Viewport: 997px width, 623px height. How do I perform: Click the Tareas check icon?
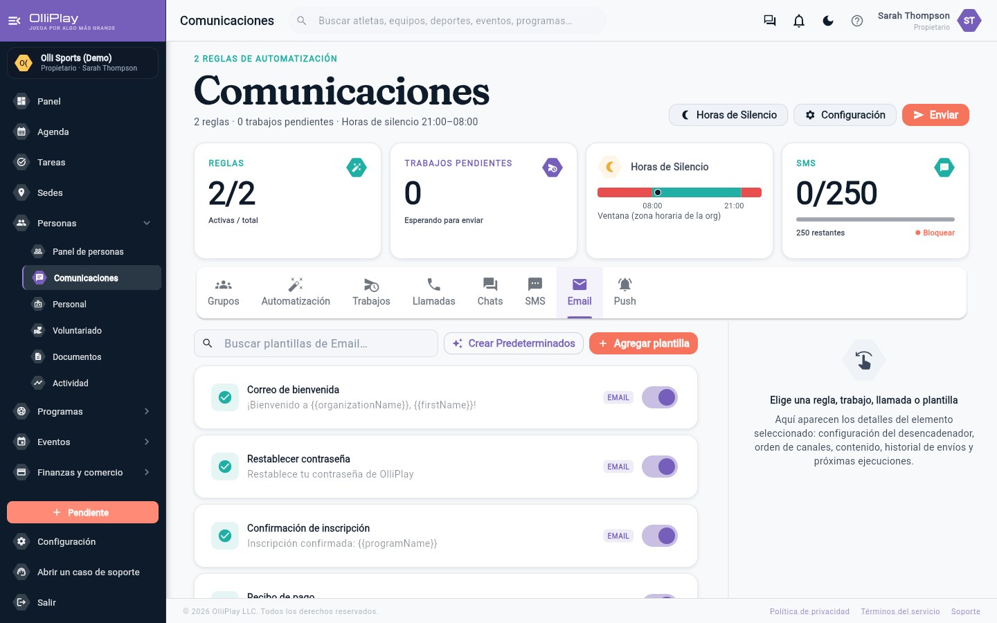click(x=21, y=162)
